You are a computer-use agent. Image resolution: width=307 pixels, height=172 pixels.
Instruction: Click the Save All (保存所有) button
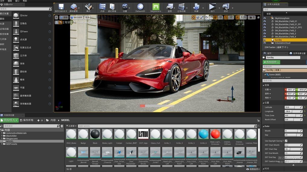[x=26, y=120]
